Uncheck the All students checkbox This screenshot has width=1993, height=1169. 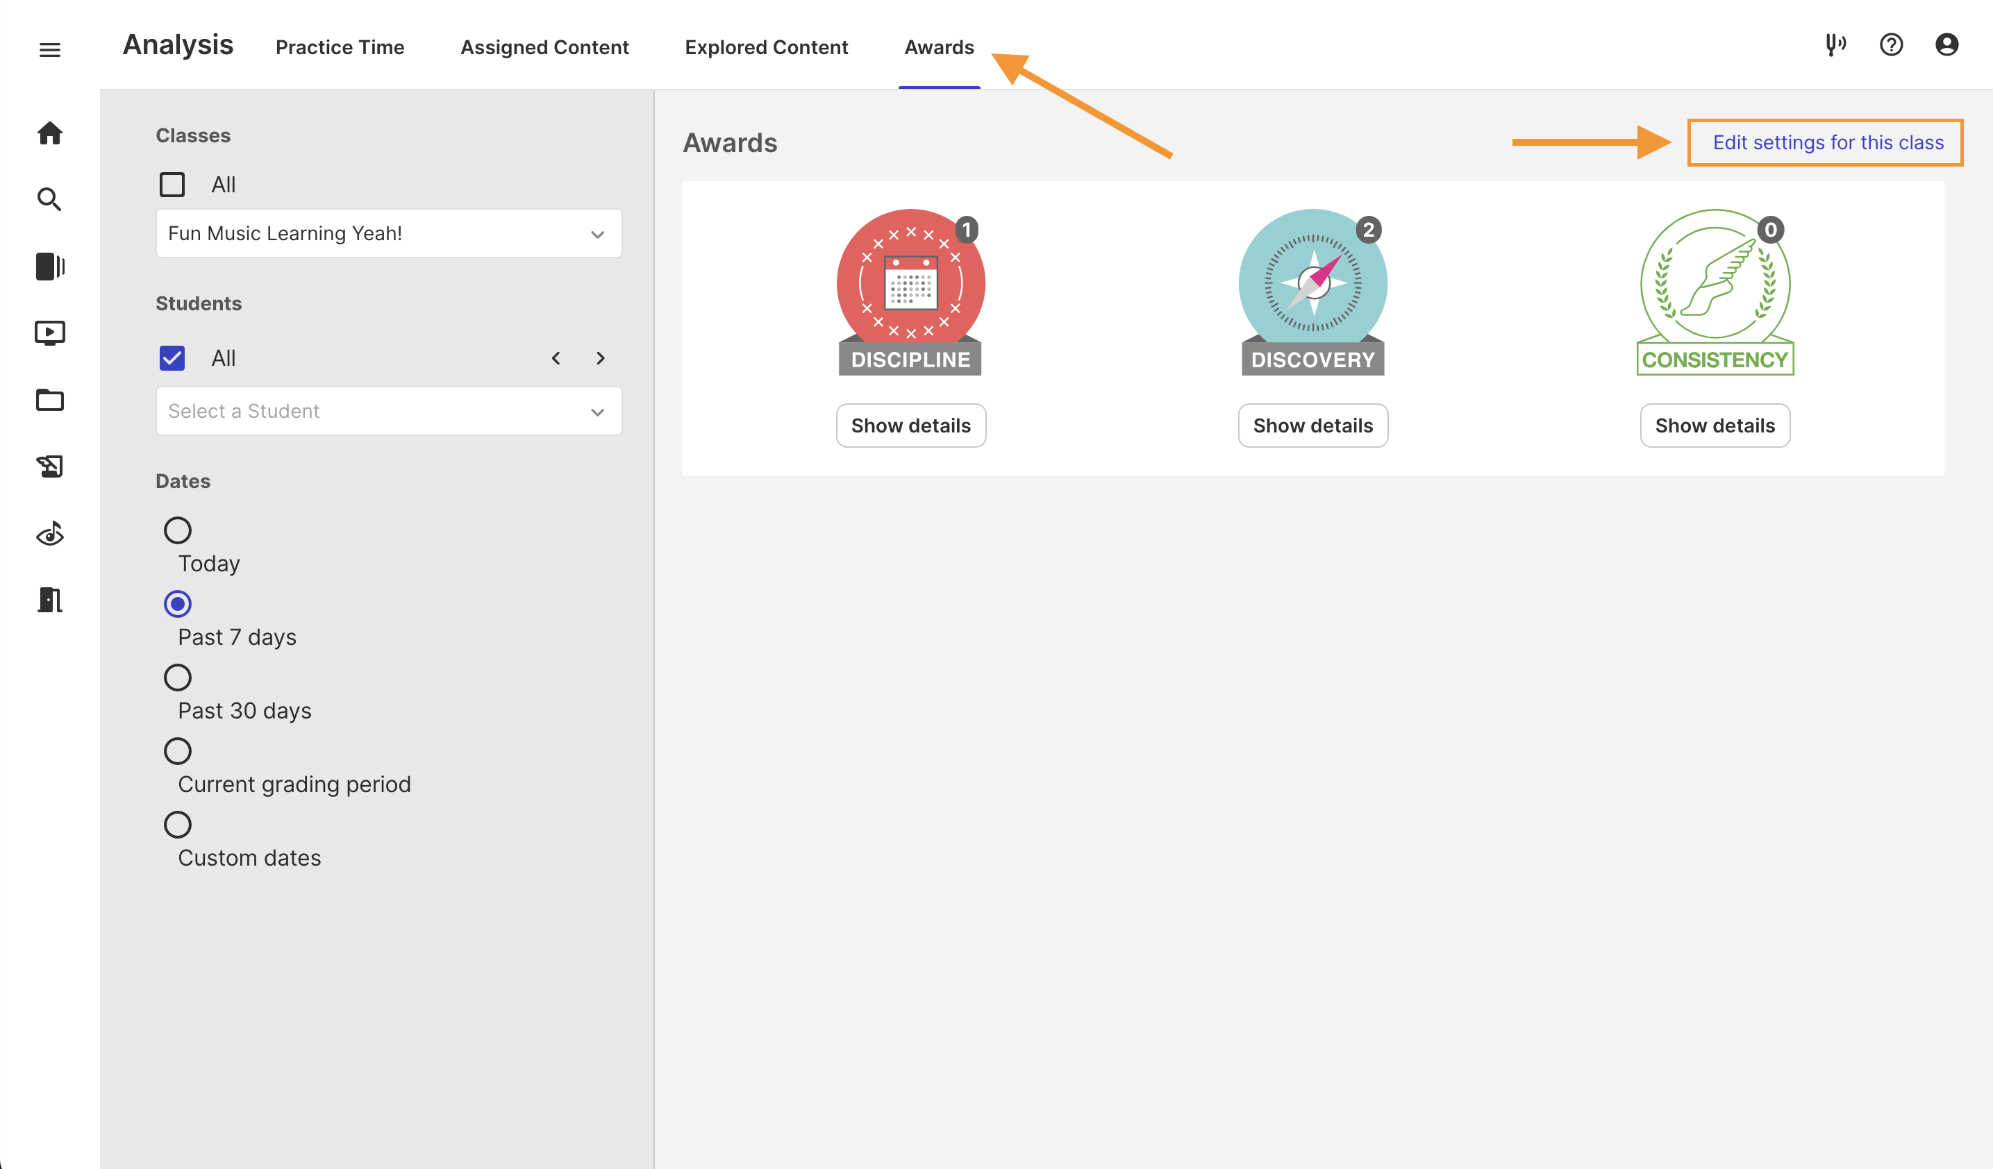(x=172, y=358)
